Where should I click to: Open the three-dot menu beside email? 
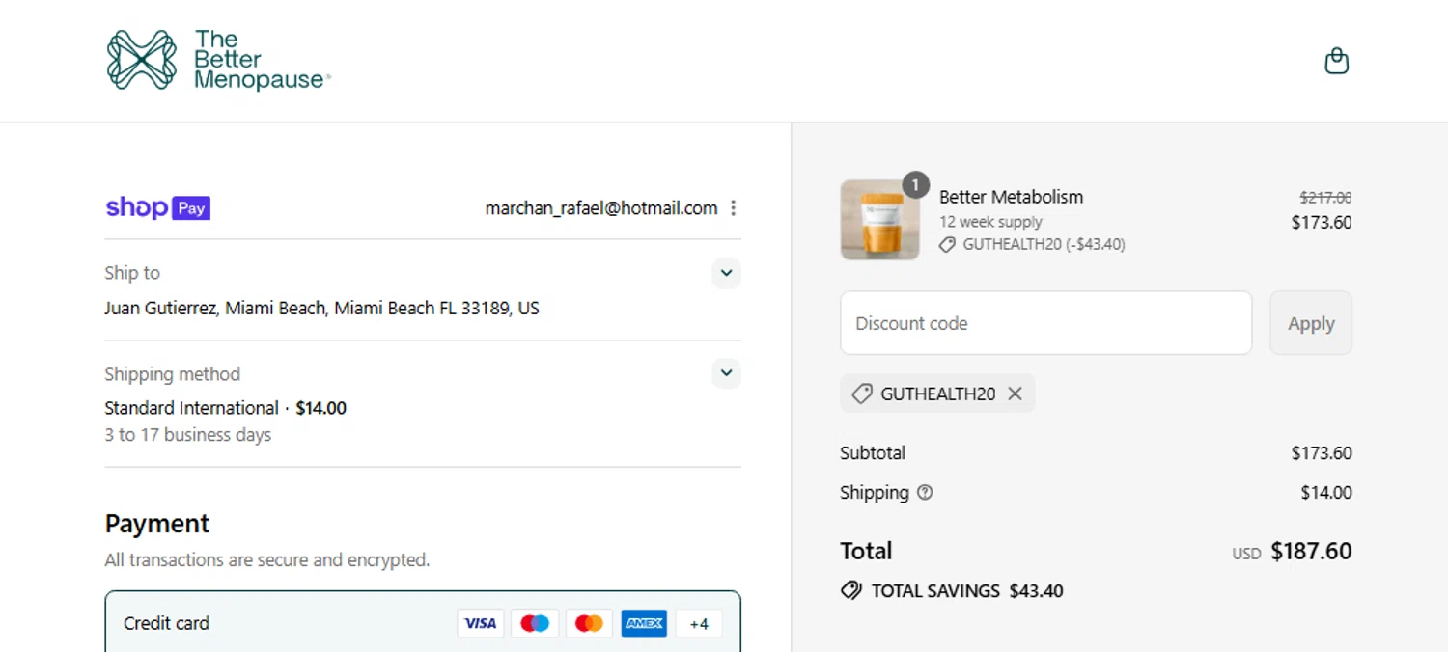tap(734, 208)
